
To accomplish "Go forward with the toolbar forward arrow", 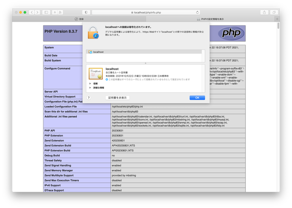I will [37, 12].
